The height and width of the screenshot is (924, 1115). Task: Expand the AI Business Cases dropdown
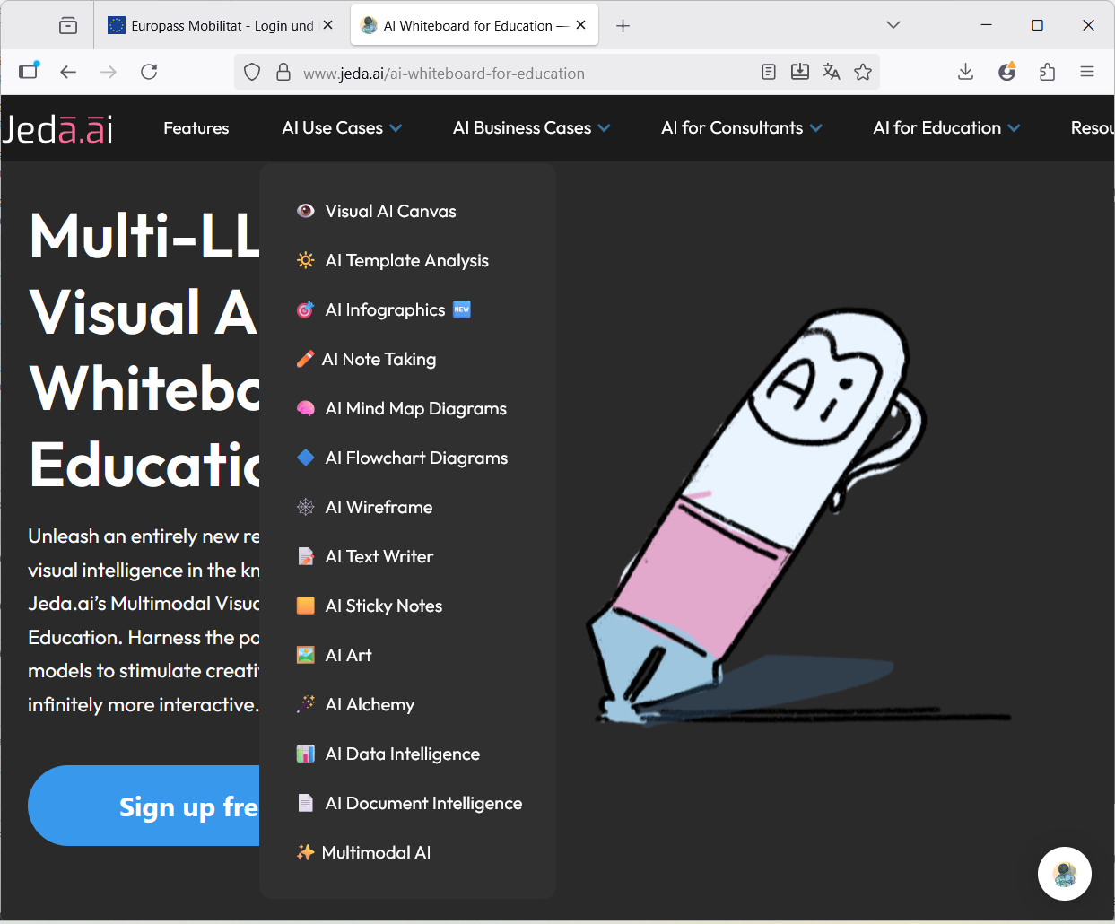click(531, 128)
